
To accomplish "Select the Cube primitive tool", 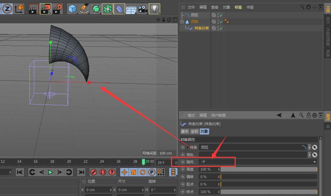I will [x=72, y=9].
